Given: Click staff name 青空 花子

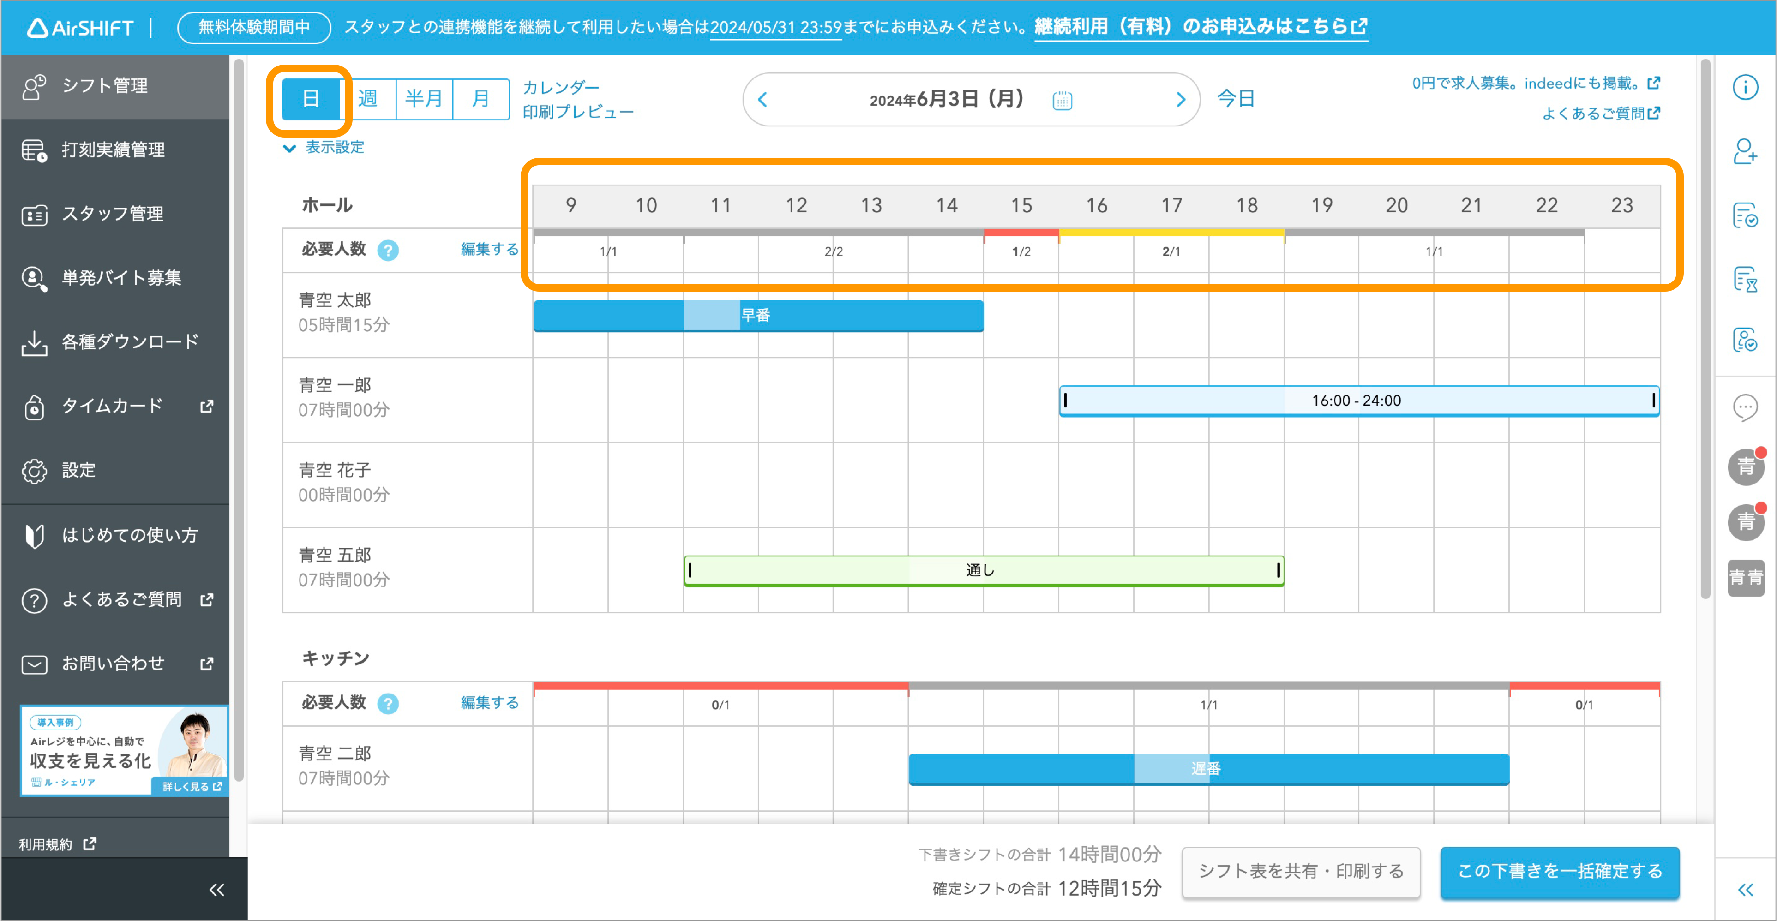Looking at the screenshot, I should 335,471.
